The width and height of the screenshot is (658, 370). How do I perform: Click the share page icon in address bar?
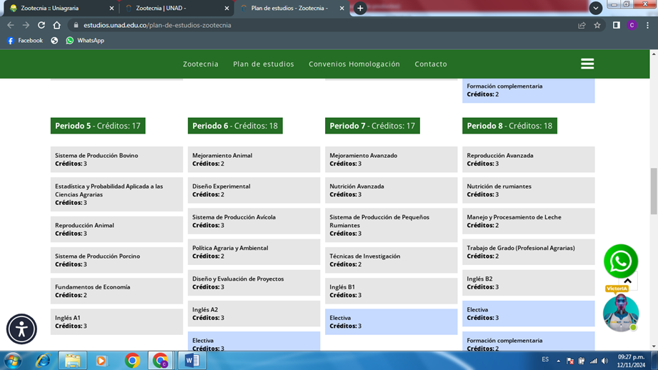pos(582,25)
